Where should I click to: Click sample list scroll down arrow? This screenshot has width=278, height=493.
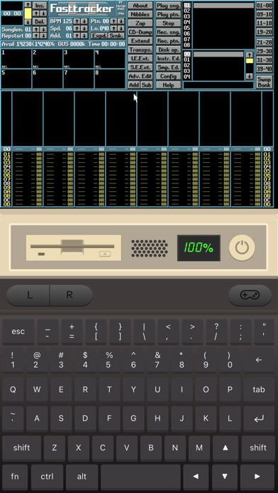tap(250, 76)
